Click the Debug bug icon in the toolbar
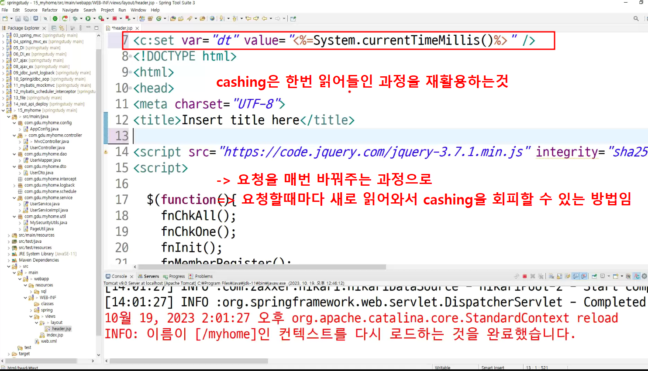The width and height of the screenshot is (648, 371). tap(75, 18)
